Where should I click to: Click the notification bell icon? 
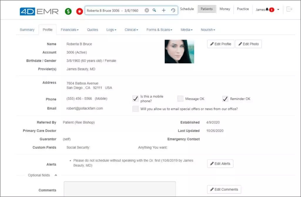pos(267,9)
